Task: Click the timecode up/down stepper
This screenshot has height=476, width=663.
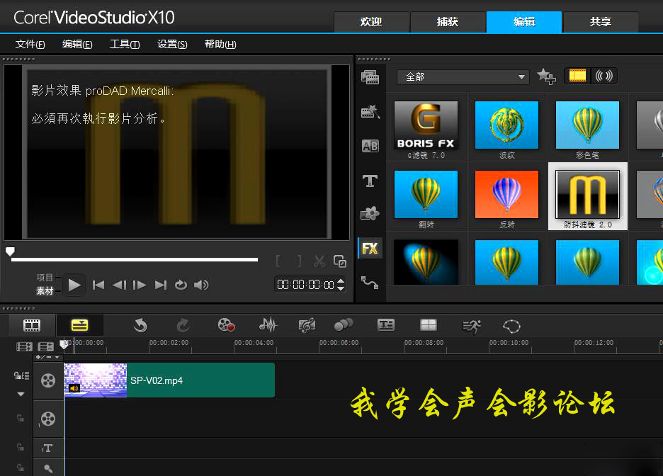Action: click(341, 285)
